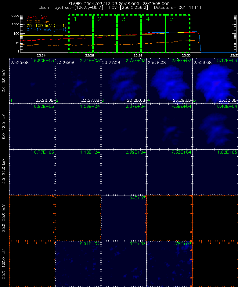The height and width of the screenshot is (287, 238).
Task: Click the xyoffset=[106.0,-88.7] text
Action: coord(79,8)
